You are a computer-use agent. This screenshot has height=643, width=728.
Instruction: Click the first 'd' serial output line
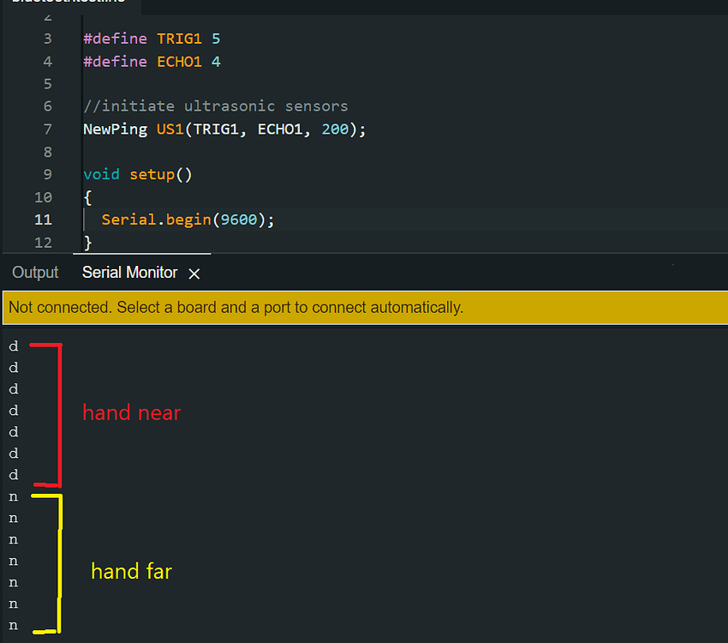[14, 346]
